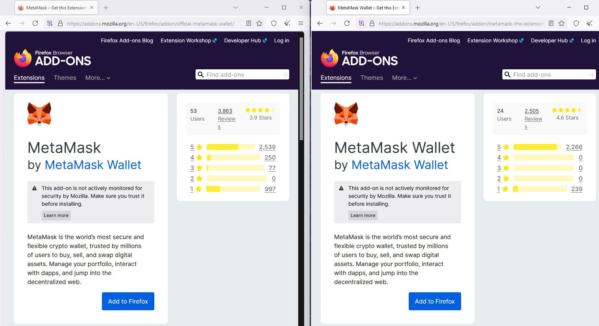Viewport: 599px width, 326px height.
Task: Open new tab in right Firefox window
Action: [417, 7]
